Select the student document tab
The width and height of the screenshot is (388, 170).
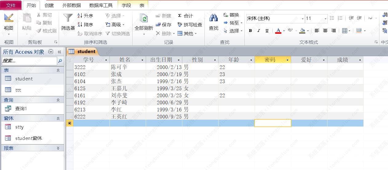pyautogui.click(x=82, y=52)
